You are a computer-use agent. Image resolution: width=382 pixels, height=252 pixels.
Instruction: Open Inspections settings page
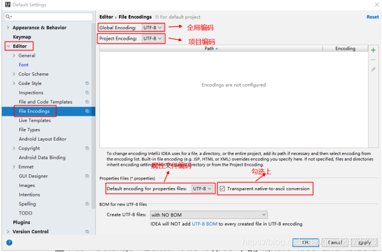[x=31, y=93]
